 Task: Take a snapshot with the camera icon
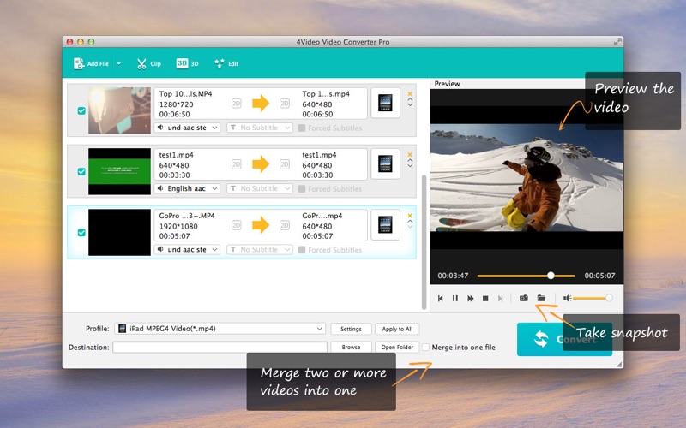(x=524, y=298)
